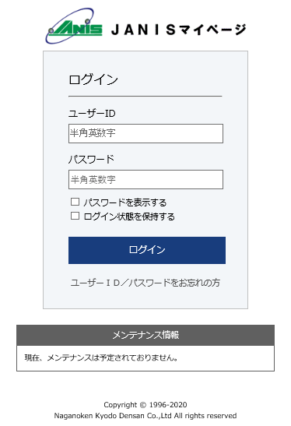The width and height of the screenshot is (291, 426).
Task: Click the Naganoken Kyodo Densan Co.,Ltd text
Action: tap(113, 416)
